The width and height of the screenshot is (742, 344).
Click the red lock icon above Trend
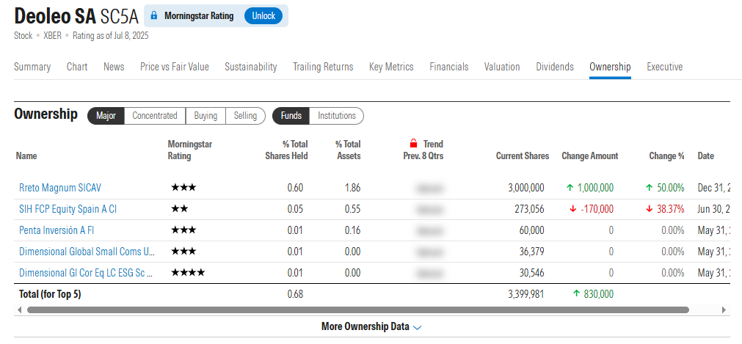(x=414, y=143)
